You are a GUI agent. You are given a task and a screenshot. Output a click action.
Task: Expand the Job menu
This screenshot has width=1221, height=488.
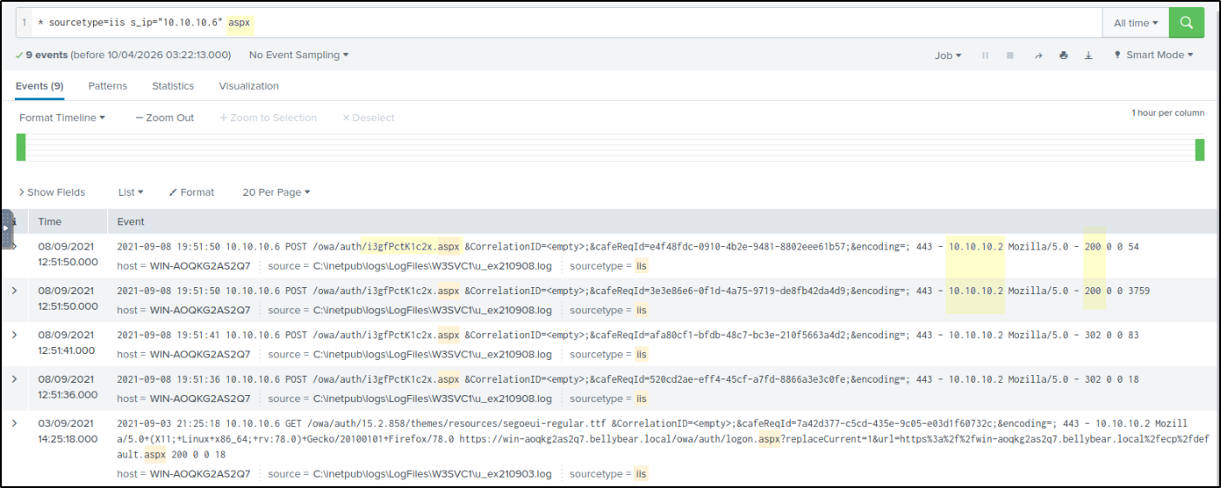click(948, 56)
